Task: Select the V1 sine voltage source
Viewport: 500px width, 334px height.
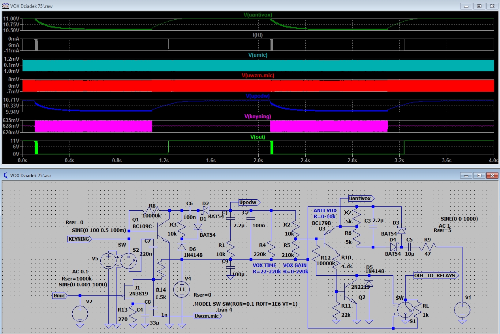Action: coord(462,309)
